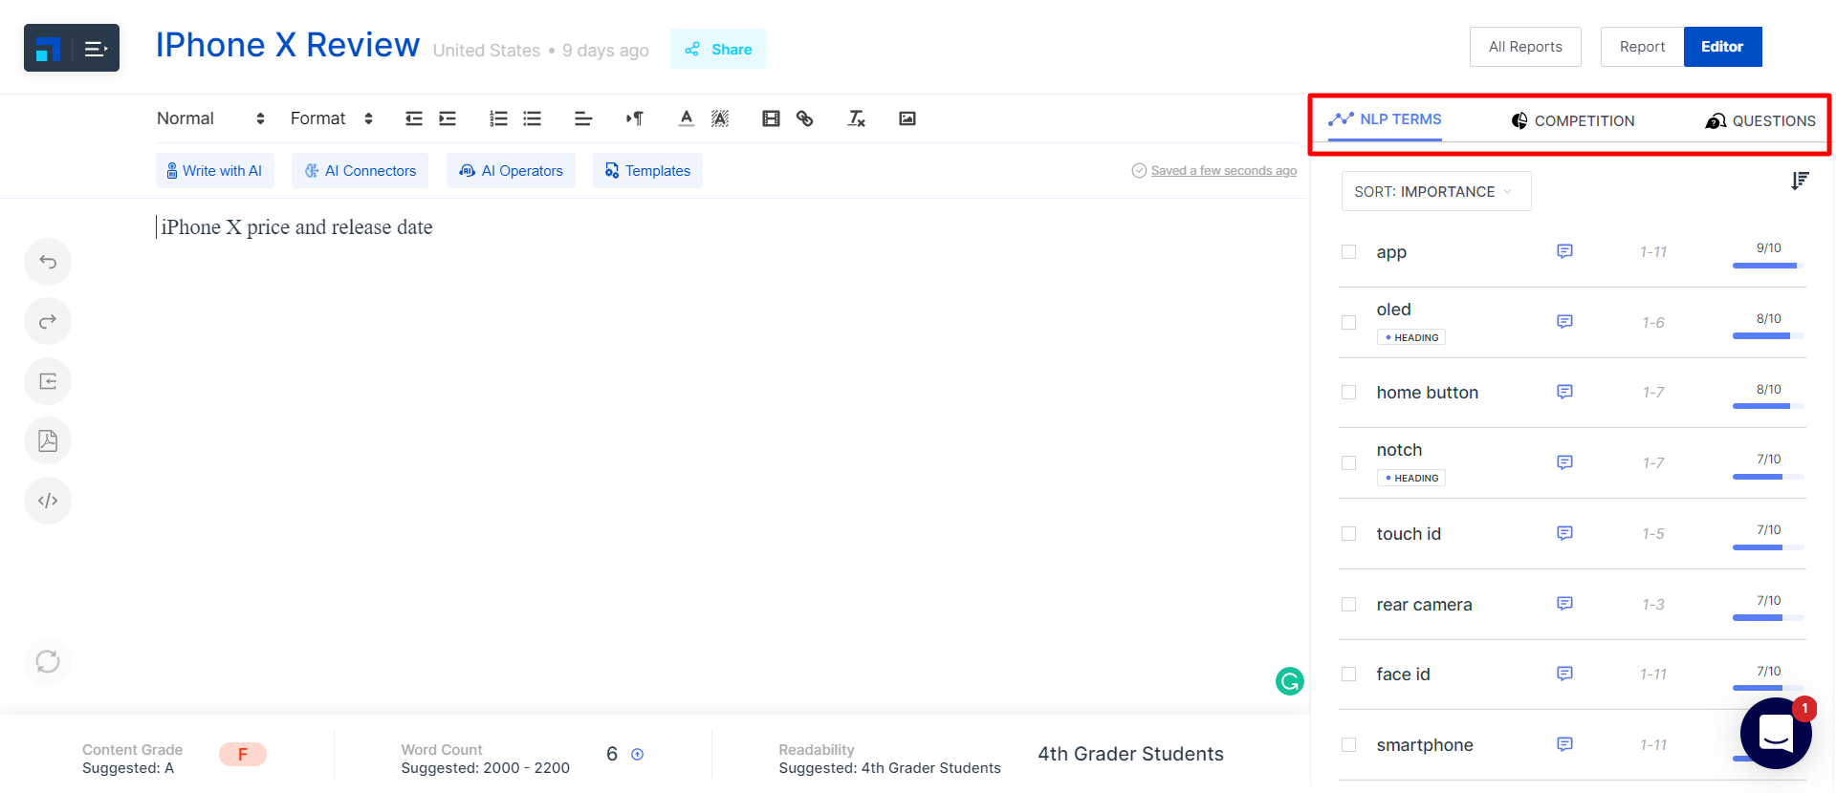Switch to the Editor view
1836x793 pixels.
[x=1722, y=47]
